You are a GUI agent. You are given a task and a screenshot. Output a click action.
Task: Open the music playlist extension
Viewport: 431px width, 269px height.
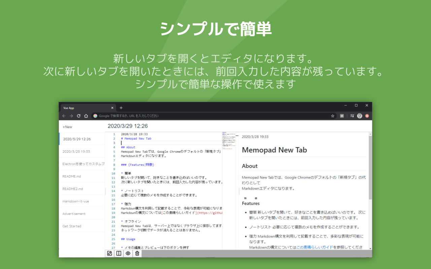352,116
